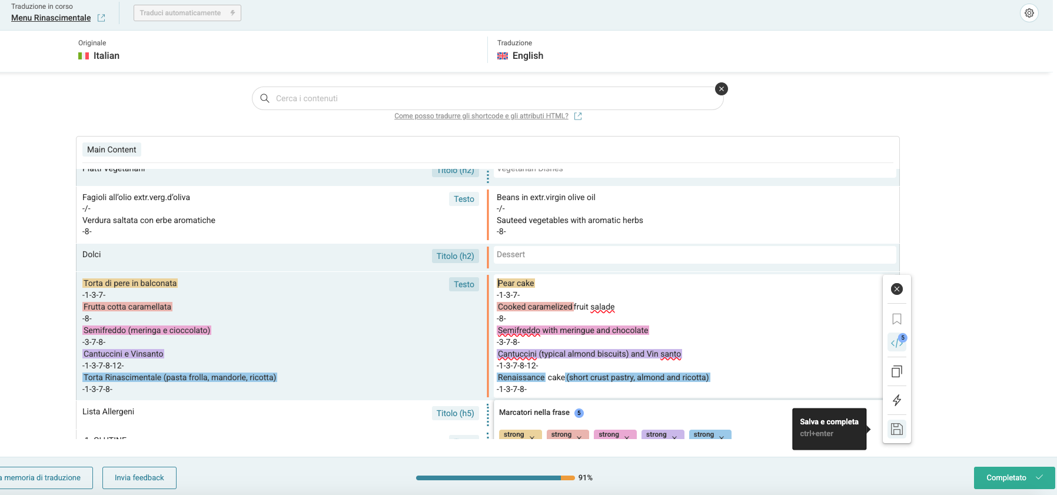Toggle the HTML markers code icon
The width and height of the screenshot is (1057, 495).
click(896, 343)
